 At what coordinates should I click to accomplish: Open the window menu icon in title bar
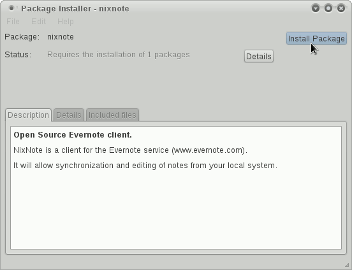(x=11, y=8)
